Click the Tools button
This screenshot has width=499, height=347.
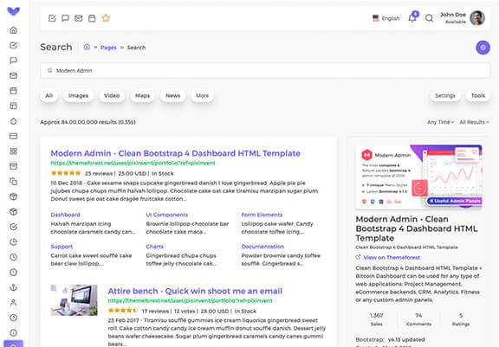[x=478, y=96]
